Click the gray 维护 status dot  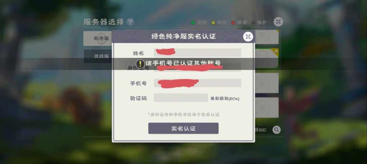253,23
